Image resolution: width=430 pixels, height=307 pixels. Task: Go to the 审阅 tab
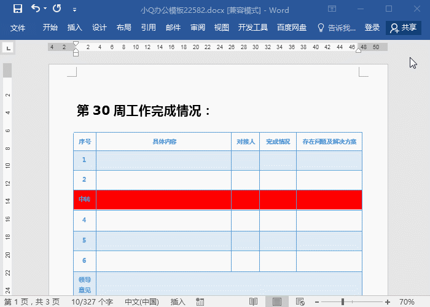point(198,28)
